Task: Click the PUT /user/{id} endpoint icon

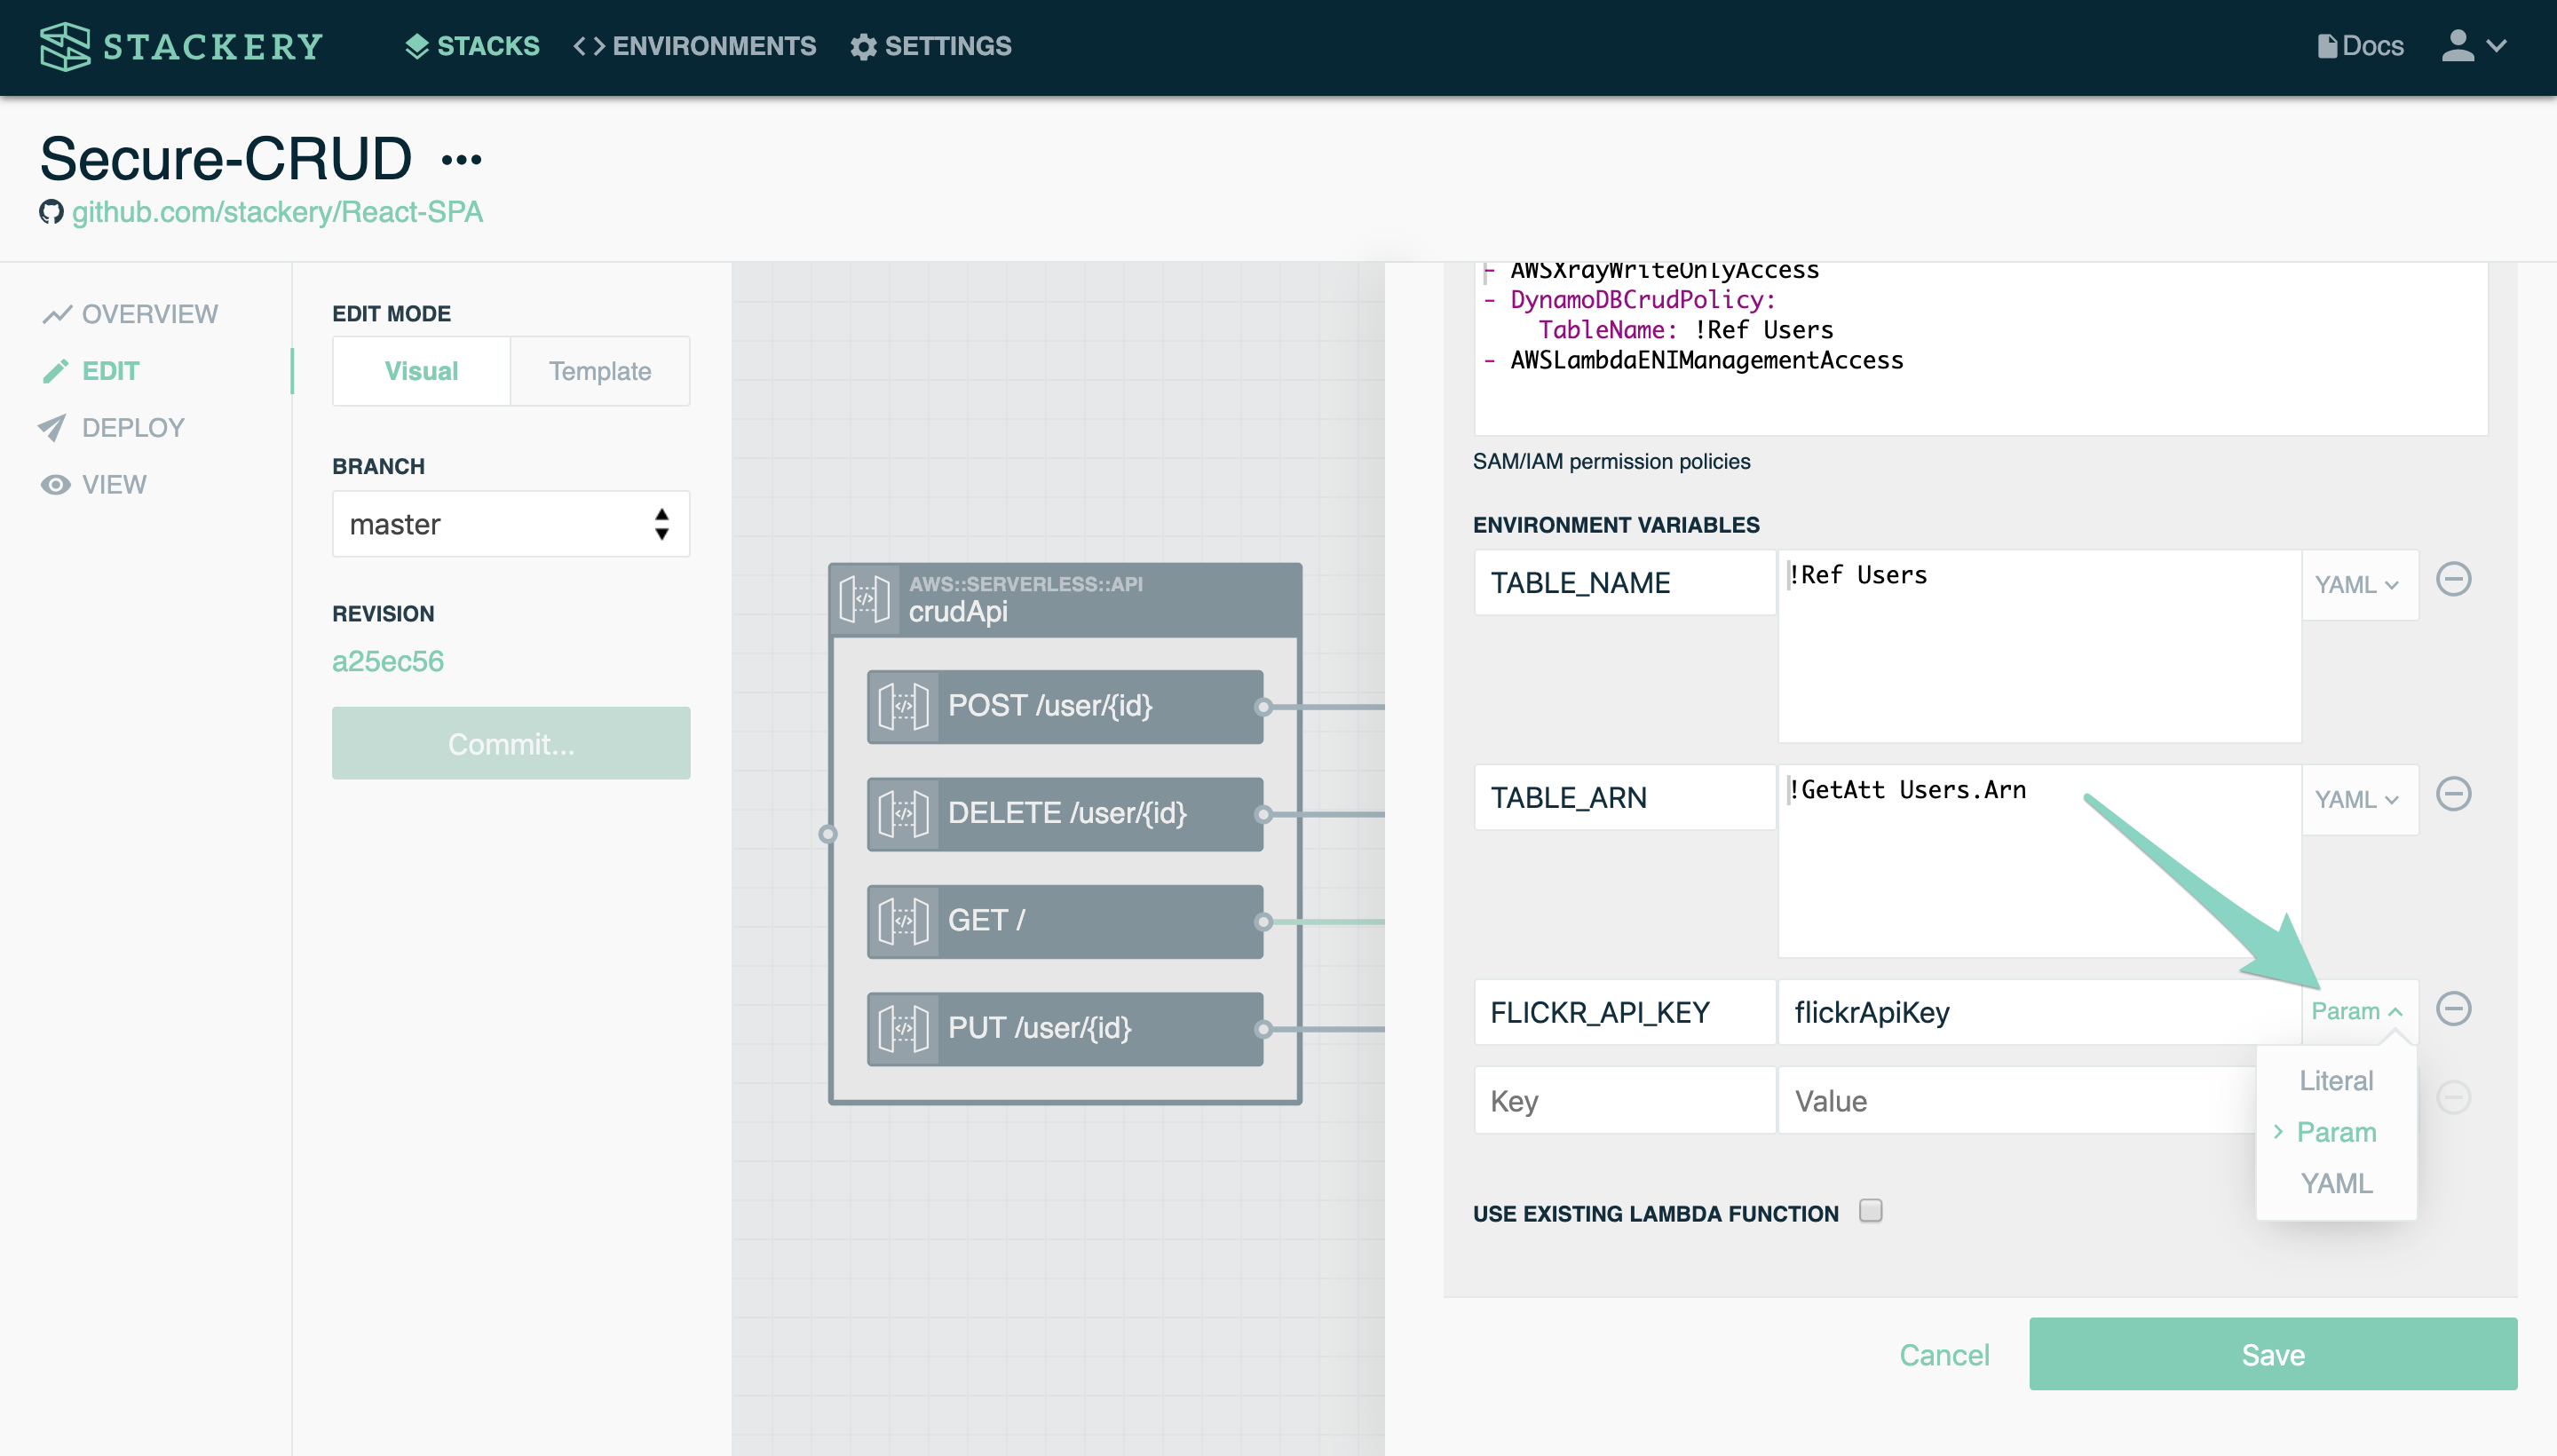Action: (x=901, y=1025)
